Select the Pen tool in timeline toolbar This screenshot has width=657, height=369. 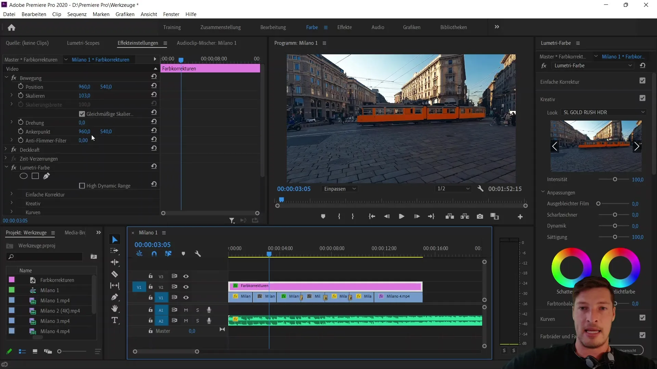115,297
